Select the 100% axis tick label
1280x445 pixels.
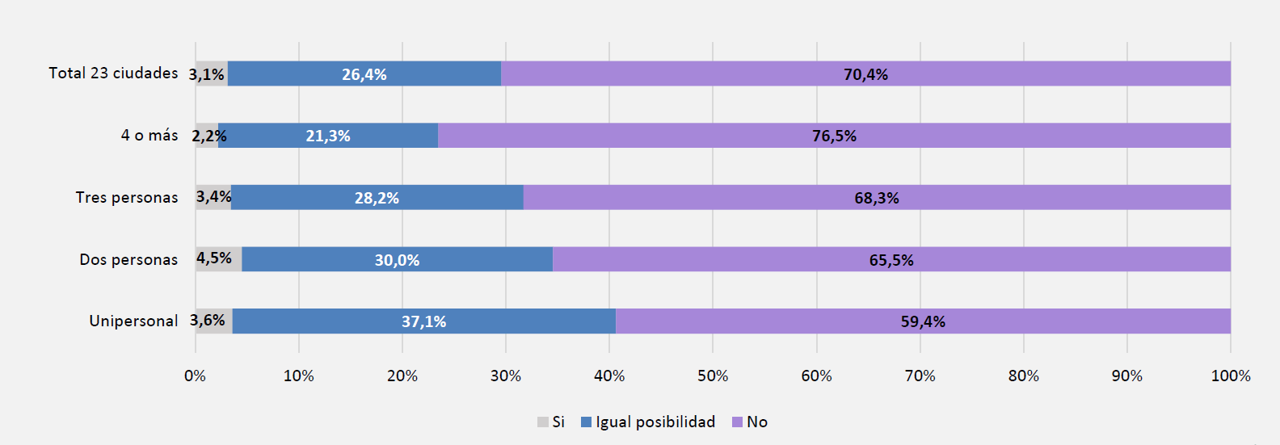click(1230, 376)
